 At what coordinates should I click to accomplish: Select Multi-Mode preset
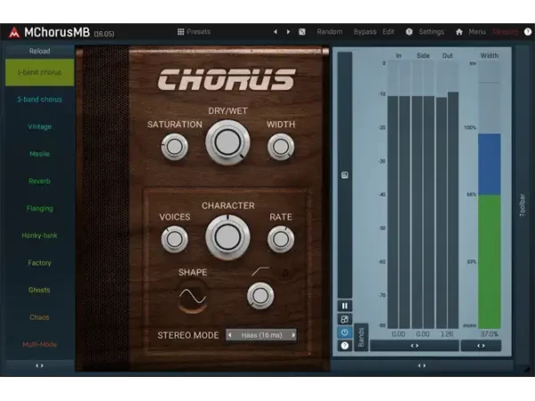[x=39, y=344]
